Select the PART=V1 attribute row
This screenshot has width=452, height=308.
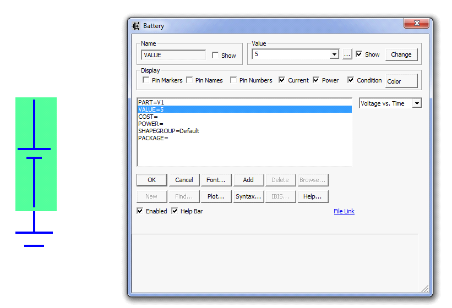pyautogui.click(x=244, y=102)
